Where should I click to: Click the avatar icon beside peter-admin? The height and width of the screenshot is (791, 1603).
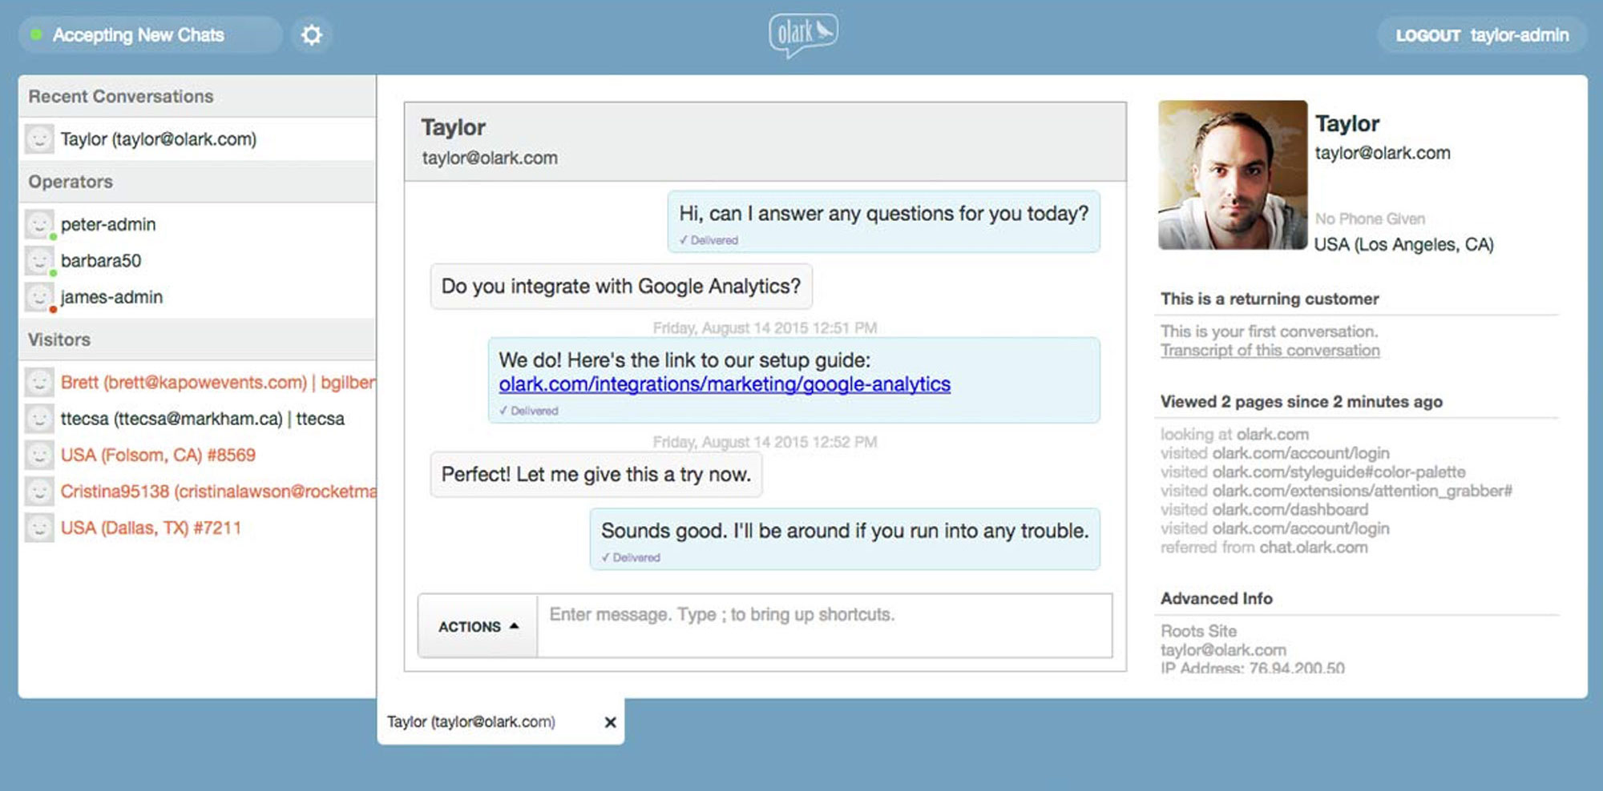pyautogui.click(x=39, y=224)
